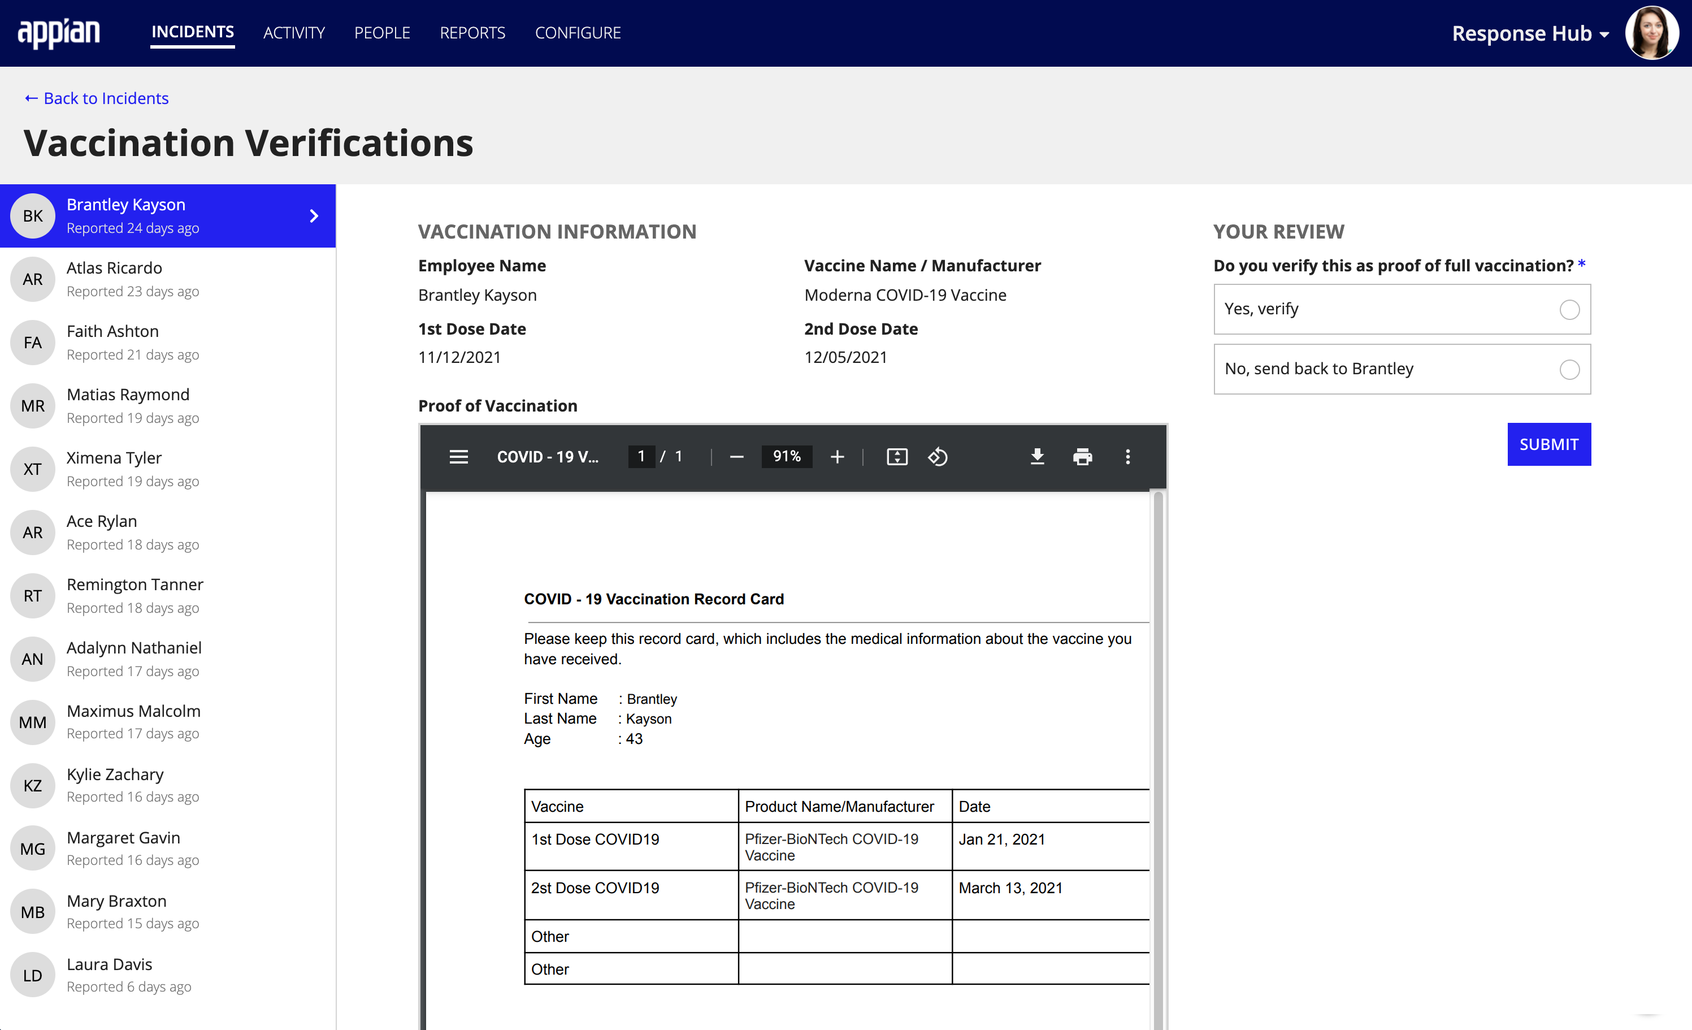Click the 2nd dose date 12/05/2021

coord(845,357)
